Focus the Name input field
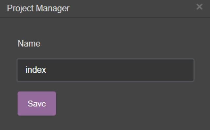 point(105,70)
